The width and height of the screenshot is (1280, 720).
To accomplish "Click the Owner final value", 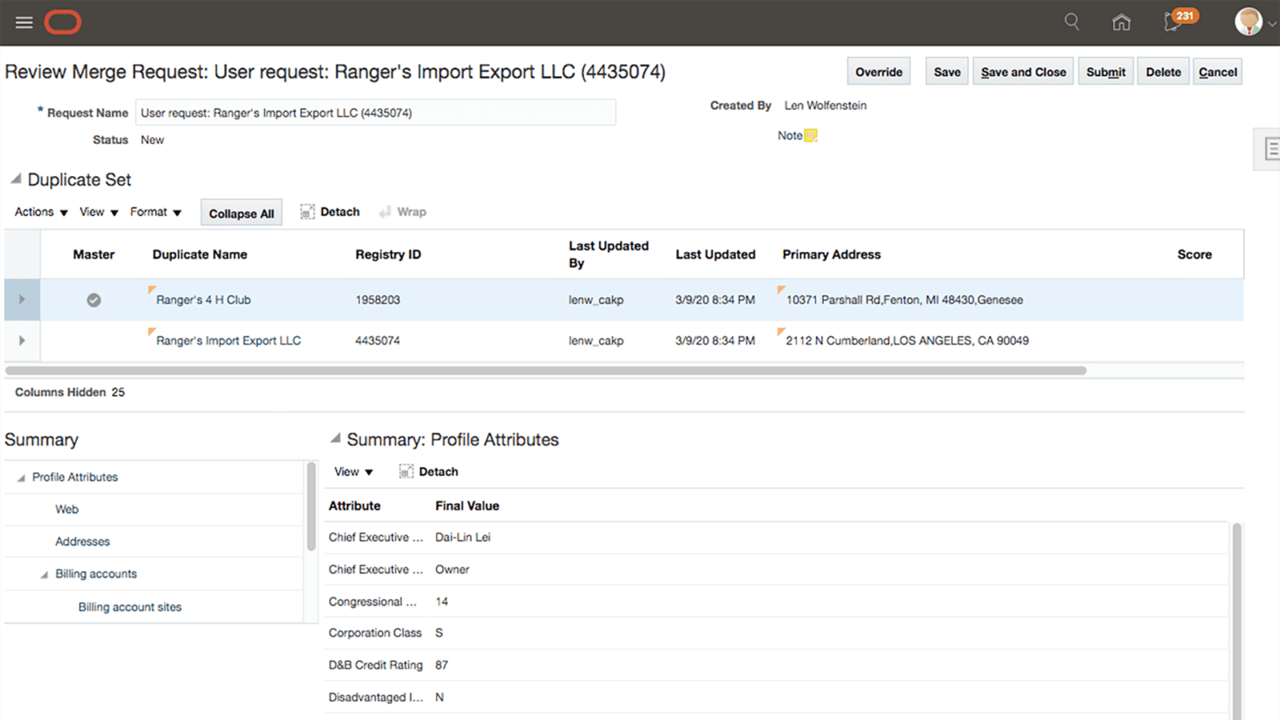I will pos(452,570).
